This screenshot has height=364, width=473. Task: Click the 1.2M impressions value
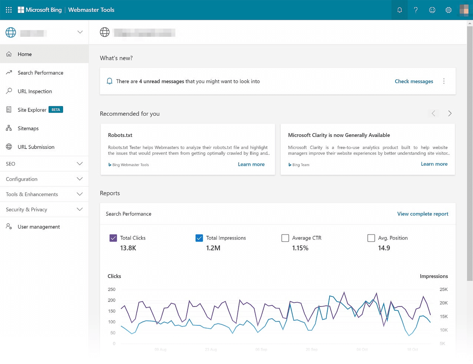coord(213,248)
